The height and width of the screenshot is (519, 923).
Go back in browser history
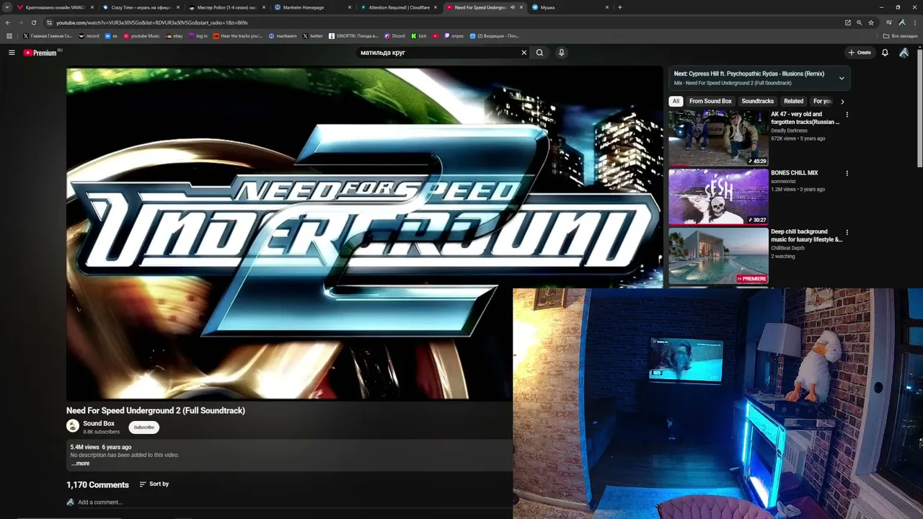pyautogui.click(x=8, y=22)
